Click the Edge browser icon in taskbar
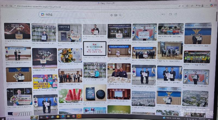 [x=63, y=116]
